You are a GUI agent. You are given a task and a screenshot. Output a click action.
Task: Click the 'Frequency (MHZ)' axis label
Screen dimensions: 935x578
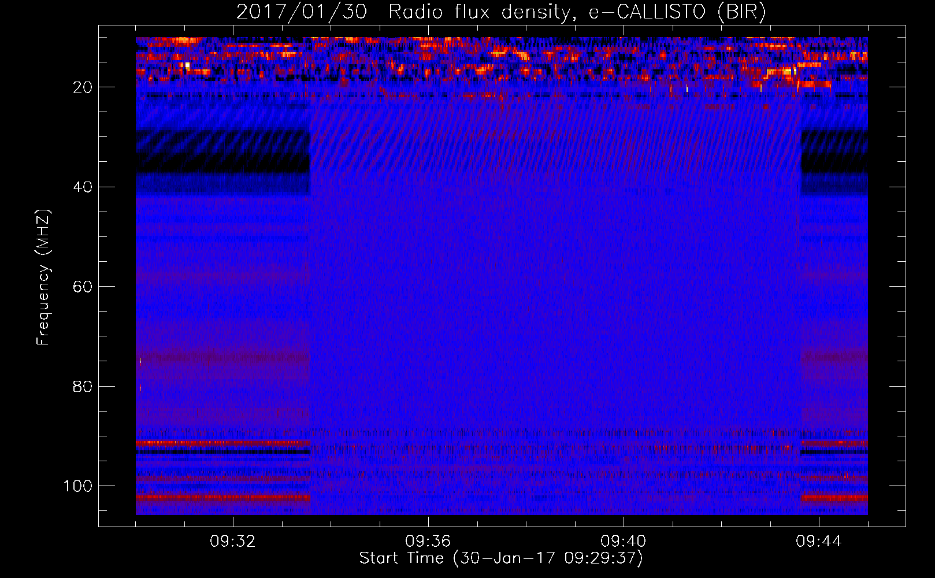[43, 277]
